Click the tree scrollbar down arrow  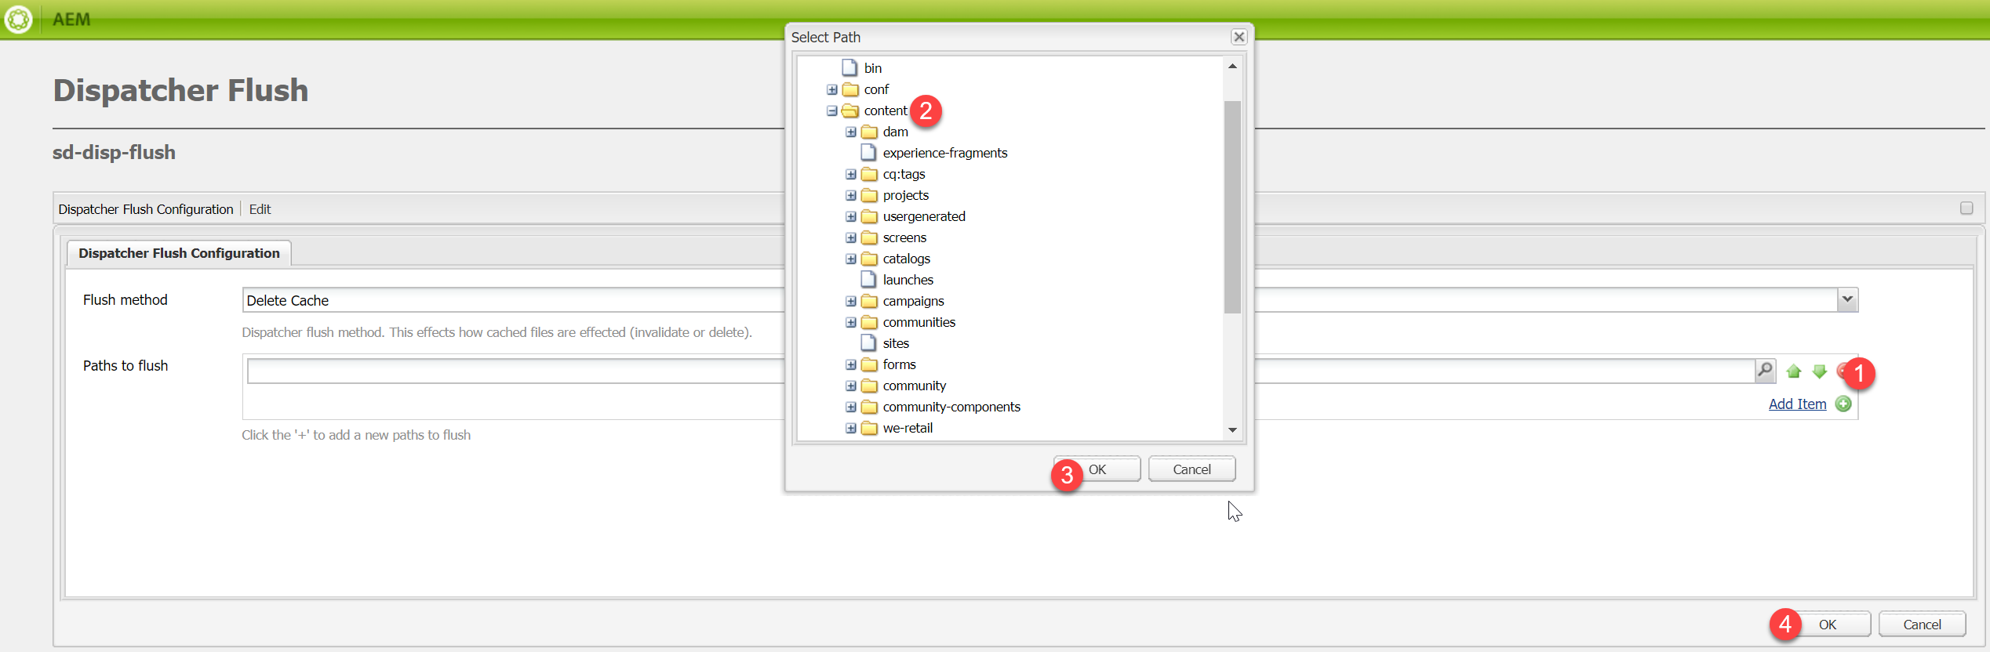[1232, 429]
